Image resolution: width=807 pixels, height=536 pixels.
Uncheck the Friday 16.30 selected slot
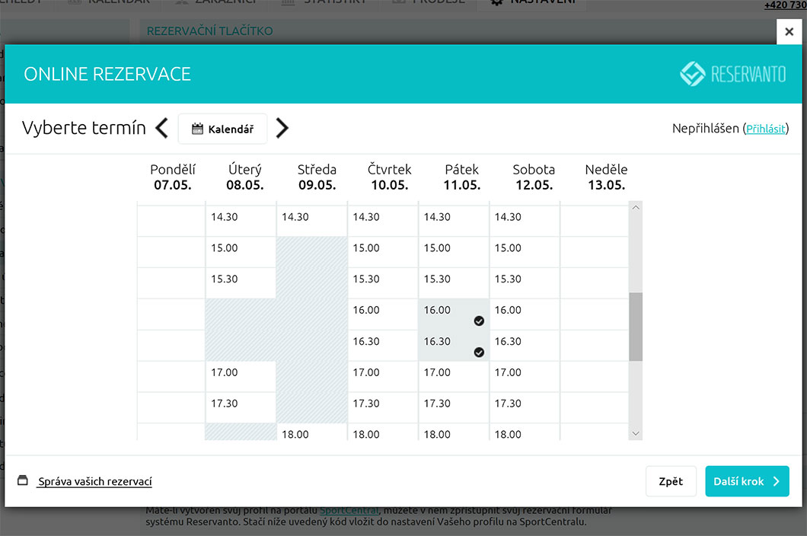click(454, 345)
